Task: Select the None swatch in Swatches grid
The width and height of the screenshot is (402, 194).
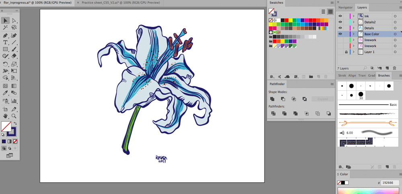Action: (x=271, y=20)
